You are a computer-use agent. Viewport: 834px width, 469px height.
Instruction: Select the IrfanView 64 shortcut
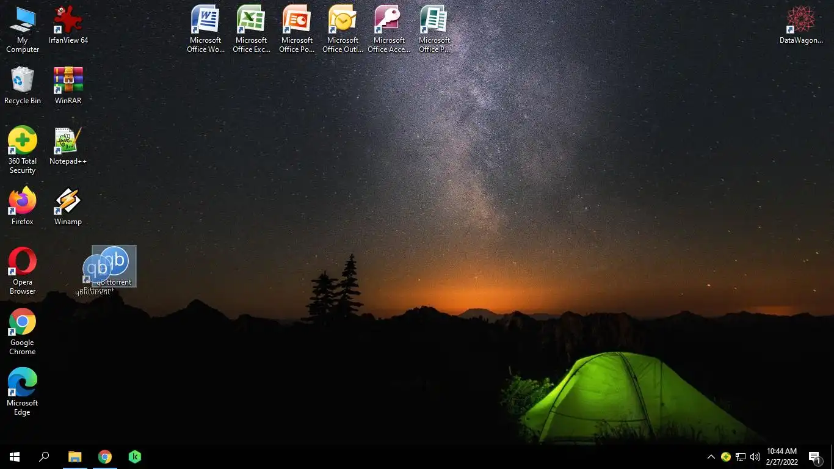coord(68,25)
